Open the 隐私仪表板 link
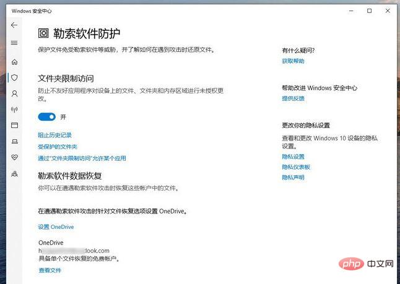Viewport: 400px width, 284px height. [x=296, y=167]
